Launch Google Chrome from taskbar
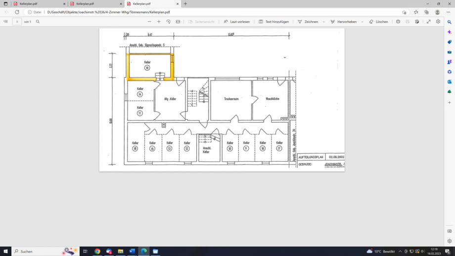The width and height of the screenshot is (455, 256). click(97, 252)
